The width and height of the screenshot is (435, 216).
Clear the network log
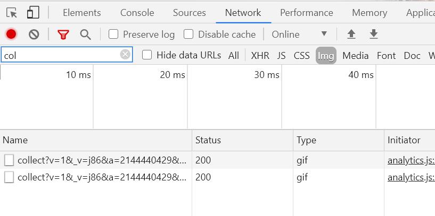coord(34,34)
